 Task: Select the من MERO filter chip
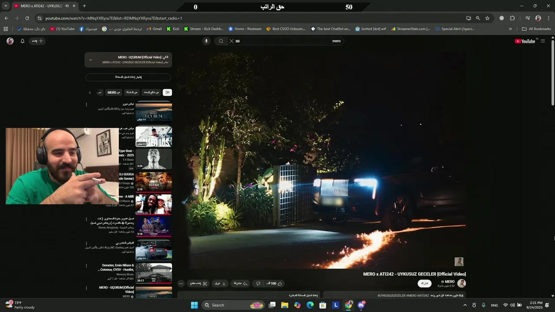pyautogui.click(x=114, y=92)
